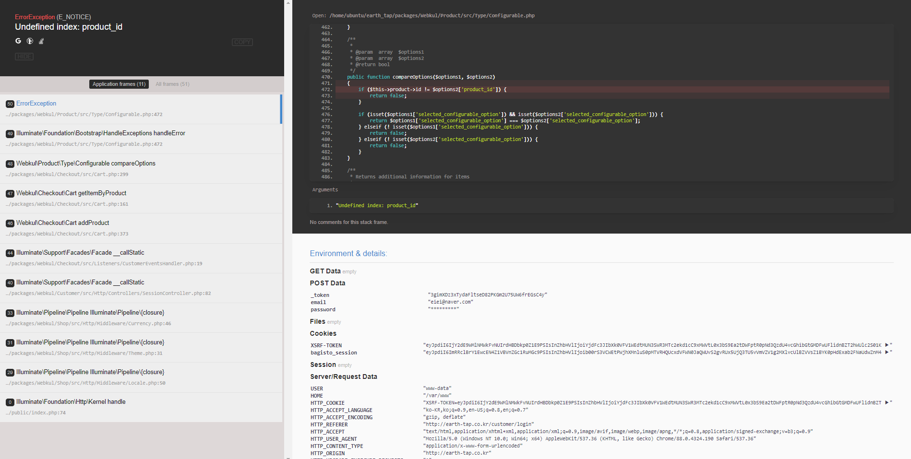The height and width of the screenshot is (459, 911).
Task: Click frame path Cart.php:299
Action: pos(67,175)
